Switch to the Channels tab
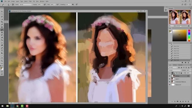The image size is (192, 108). [x=180, y=65]
